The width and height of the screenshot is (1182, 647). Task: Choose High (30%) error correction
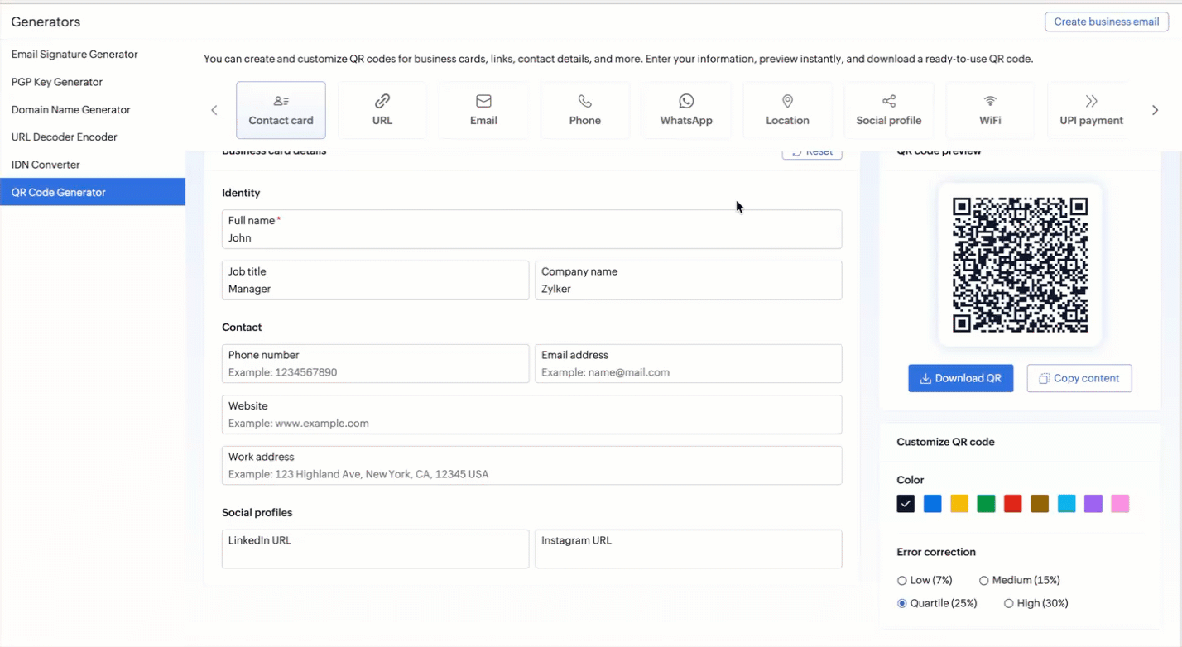(1036, 604)
